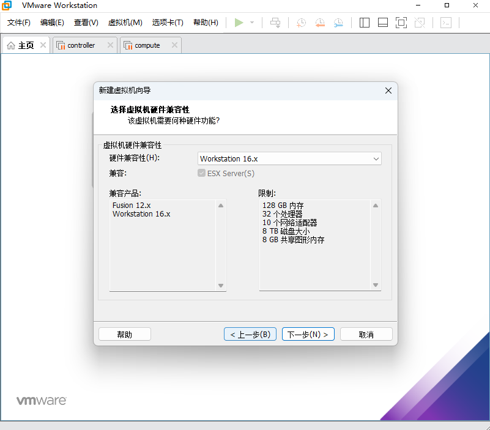
Task: Toggle the library sidebar view icon
Action: pos(365,23)
